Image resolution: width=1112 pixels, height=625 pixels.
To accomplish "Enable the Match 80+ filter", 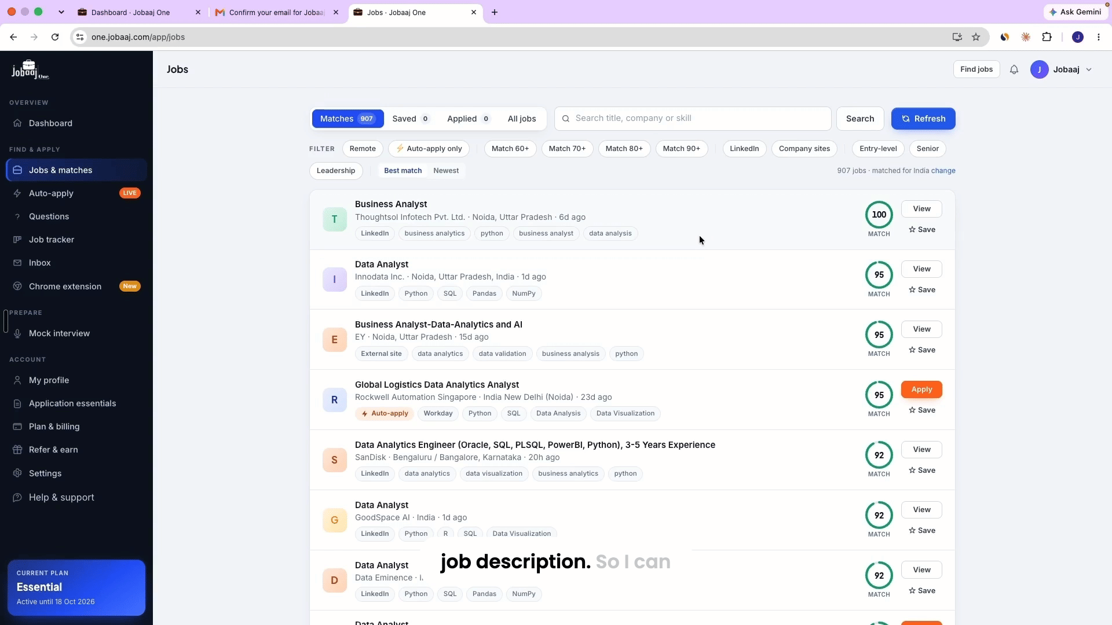I will (x=624, y=149).
